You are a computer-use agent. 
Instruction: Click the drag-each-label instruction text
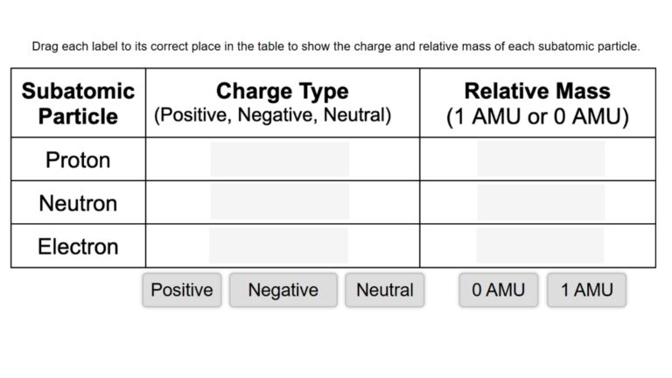[336, 46]
